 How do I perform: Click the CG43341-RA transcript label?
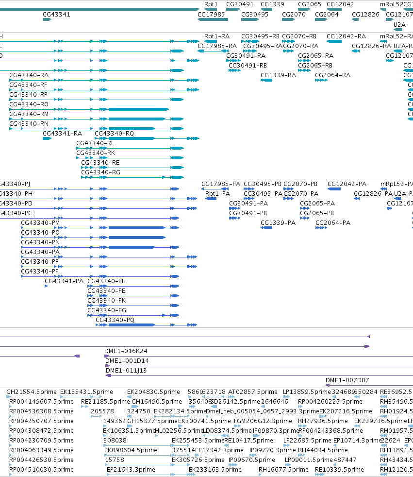coord(62,134)
